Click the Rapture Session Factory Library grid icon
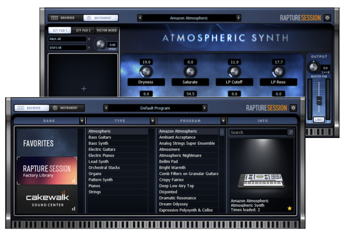The image size is (349, 238). click(x=73, y=181)
